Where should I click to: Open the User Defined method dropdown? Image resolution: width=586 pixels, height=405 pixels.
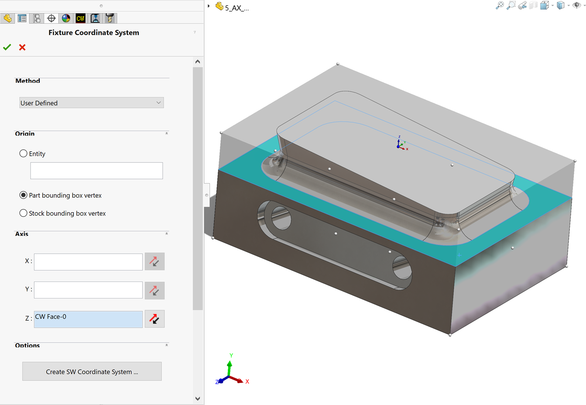point(91,102)
